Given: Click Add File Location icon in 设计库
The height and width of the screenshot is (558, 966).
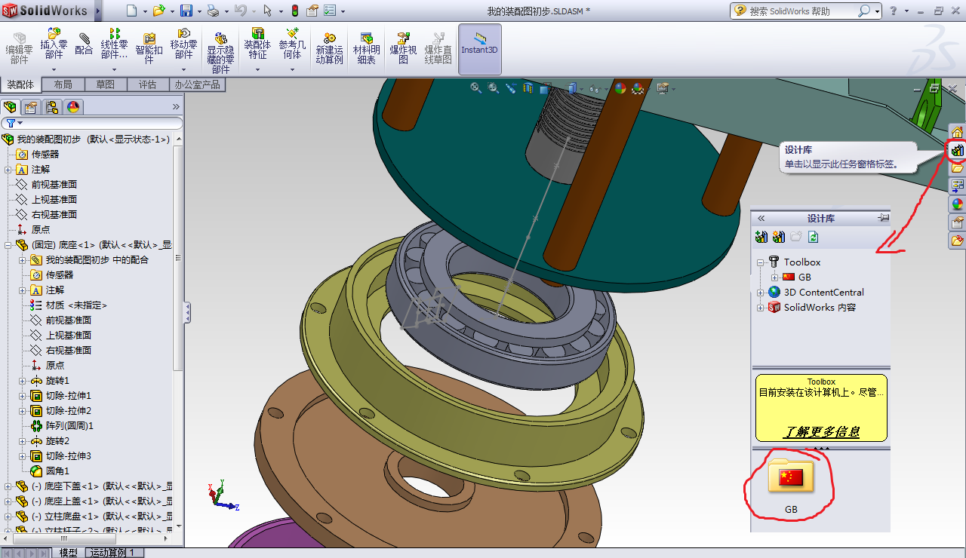Looking at the screenshot, I should (x=778, y=237).
